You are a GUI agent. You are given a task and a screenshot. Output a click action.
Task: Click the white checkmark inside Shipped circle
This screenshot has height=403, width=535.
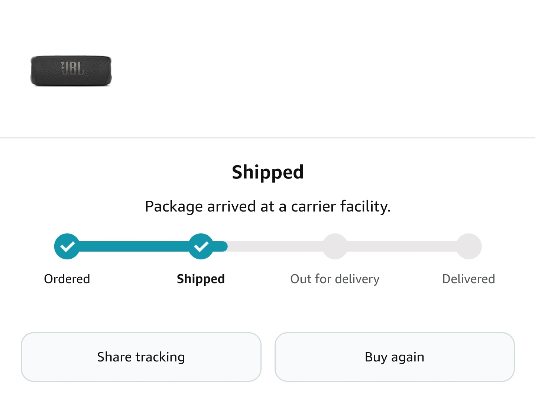coord(201,246)
